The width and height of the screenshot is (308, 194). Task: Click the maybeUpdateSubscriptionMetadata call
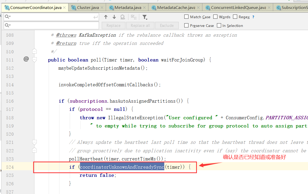tap(99, 68)
